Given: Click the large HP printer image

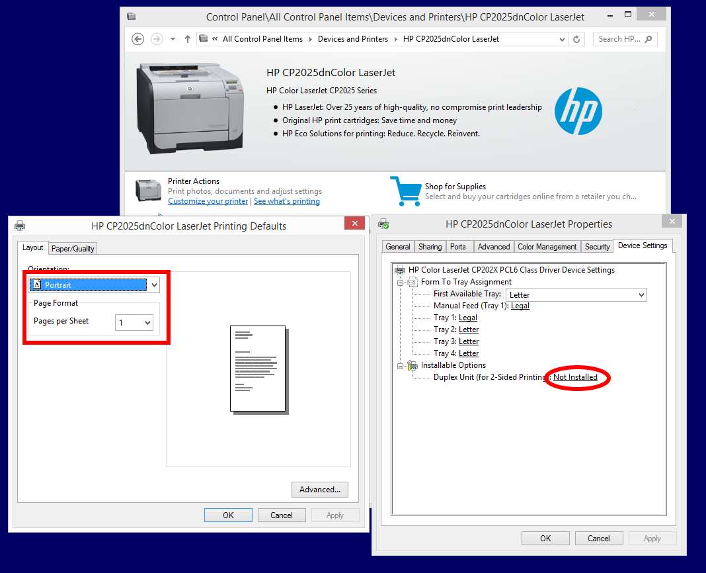Looking at the screenshot, I should click(x=190, y=109).
